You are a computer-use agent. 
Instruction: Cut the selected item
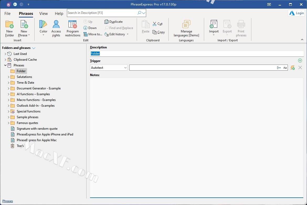(158, 24)
